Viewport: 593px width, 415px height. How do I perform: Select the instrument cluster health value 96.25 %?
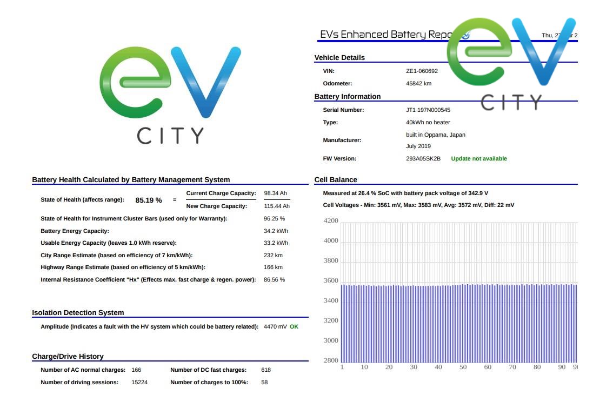[274, 219]
